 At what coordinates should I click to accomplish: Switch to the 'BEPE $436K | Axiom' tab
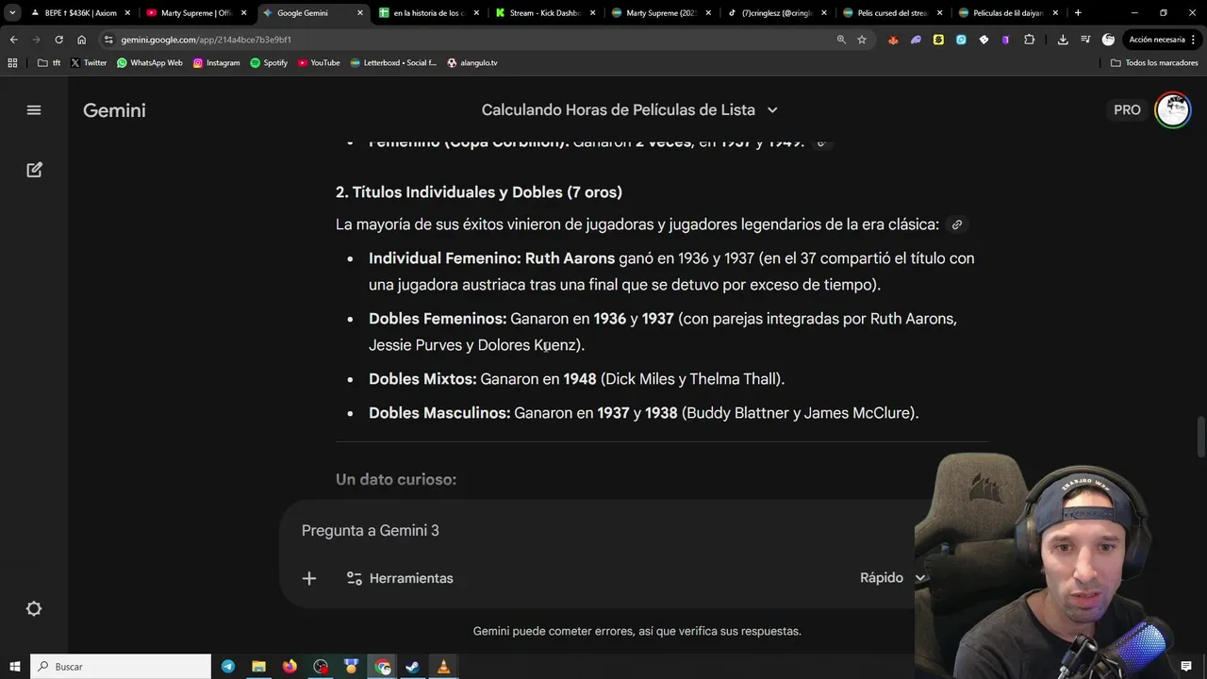(80, 13)
